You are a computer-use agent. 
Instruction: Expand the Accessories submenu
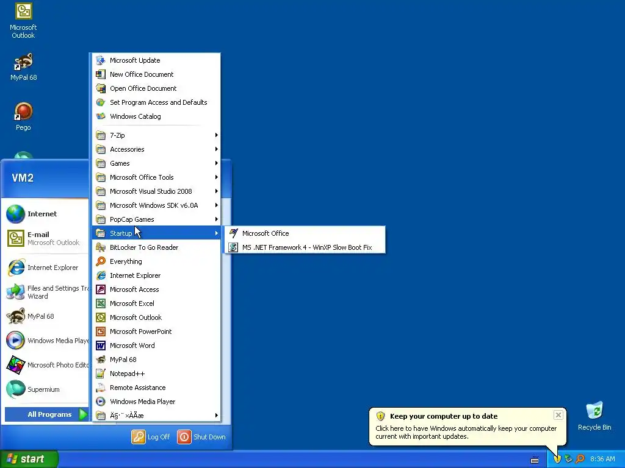(156, 149)
